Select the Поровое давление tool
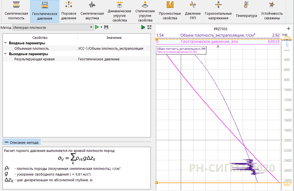This screenshot has width=294, height=191. [x=69, y=11]
